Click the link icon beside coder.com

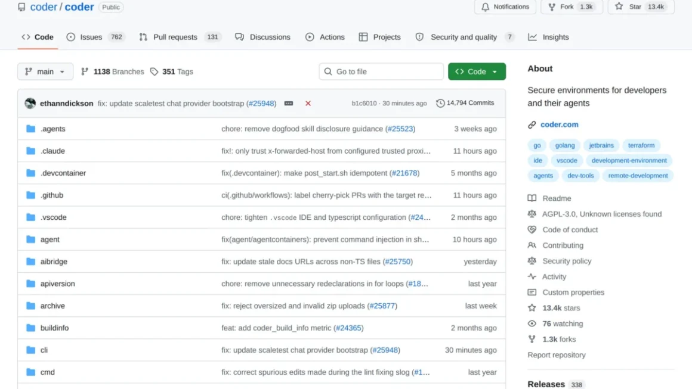532,125
